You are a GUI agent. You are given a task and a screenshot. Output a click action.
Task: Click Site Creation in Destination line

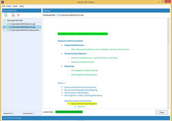point(77,93)
